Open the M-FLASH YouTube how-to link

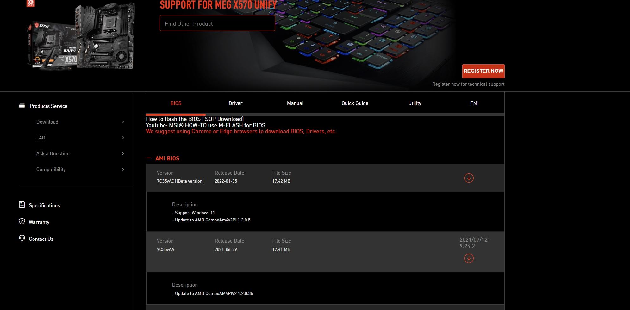(x=205, y=125)
